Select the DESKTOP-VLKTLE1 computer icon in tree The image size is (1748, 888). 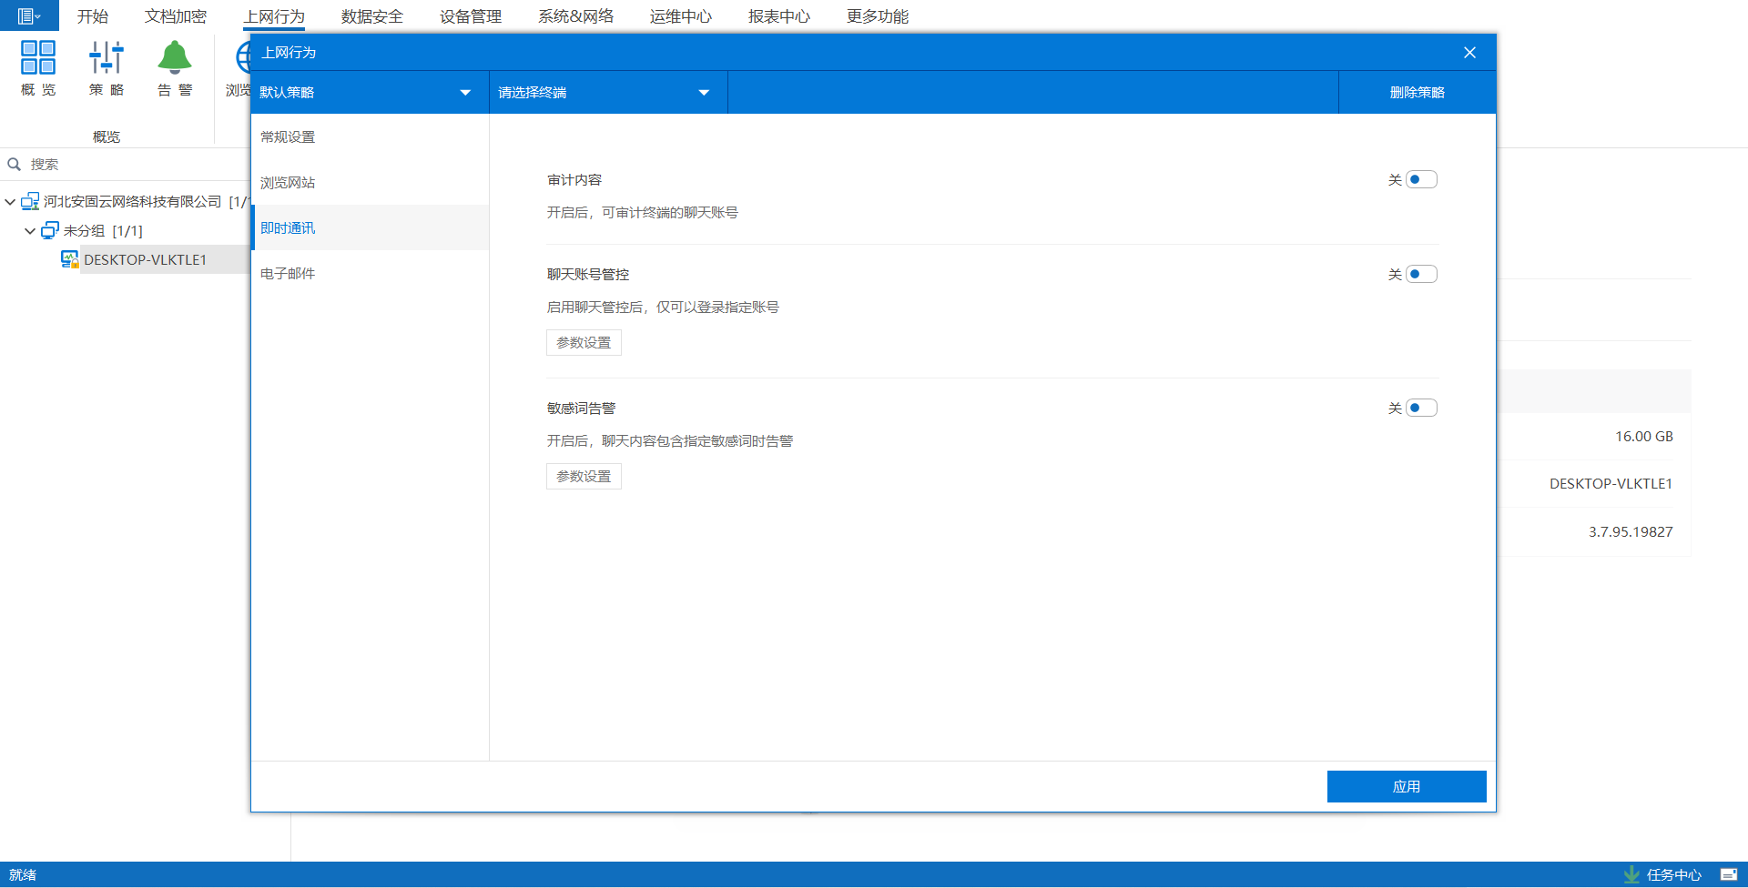[69, 259]
